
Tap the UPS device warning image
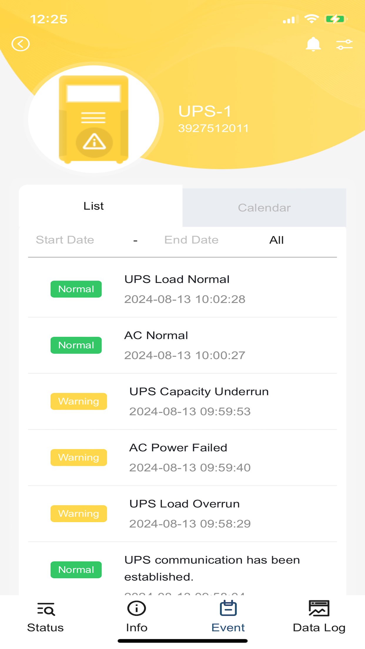[94, 119]
